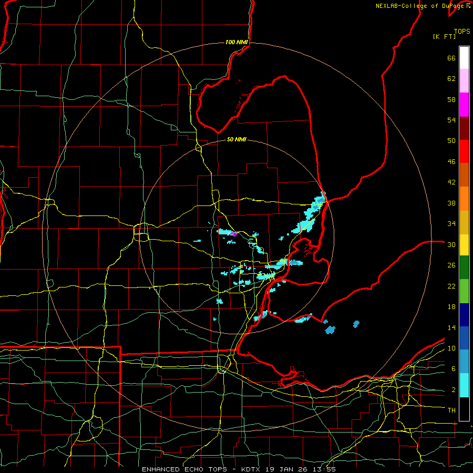Viewport: 473px width, 473px height.
Task: Click the orange 42 kft legend swatch
Action: coord(464,199)
